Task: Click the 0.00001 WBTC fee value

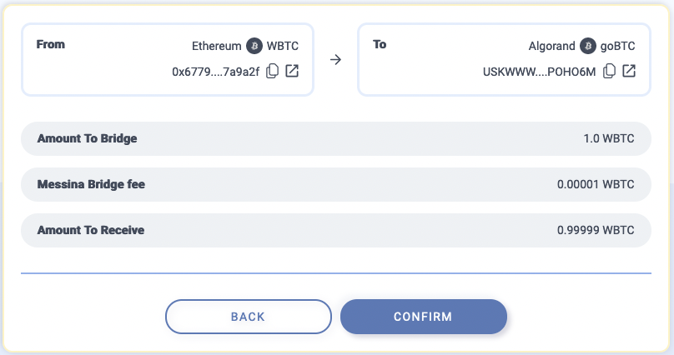Action: (x=596, y=184)
